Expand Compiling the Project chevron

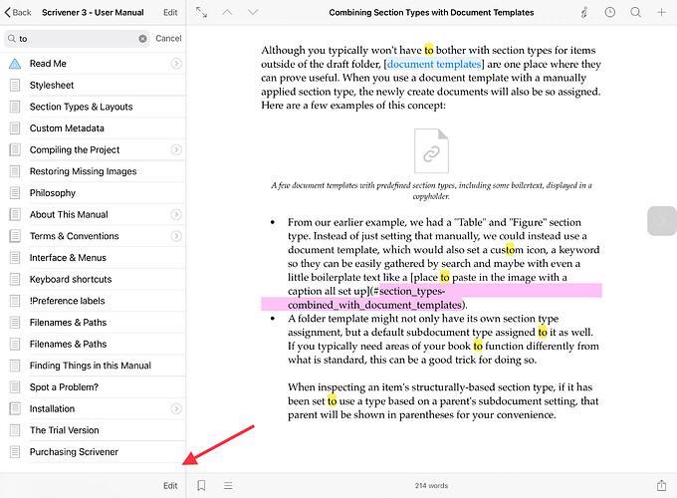pos(176,149)
